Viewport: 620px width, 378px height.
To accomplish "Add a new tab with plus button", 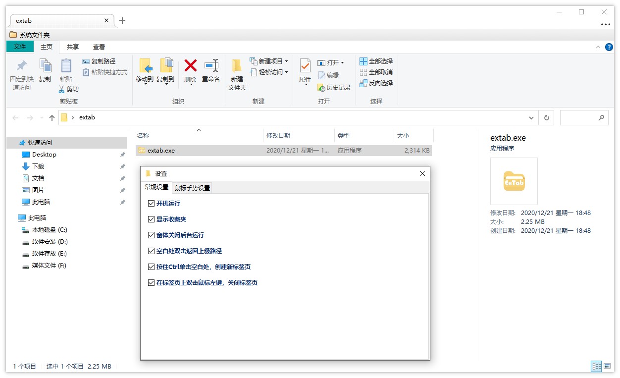I will (122, 20).
